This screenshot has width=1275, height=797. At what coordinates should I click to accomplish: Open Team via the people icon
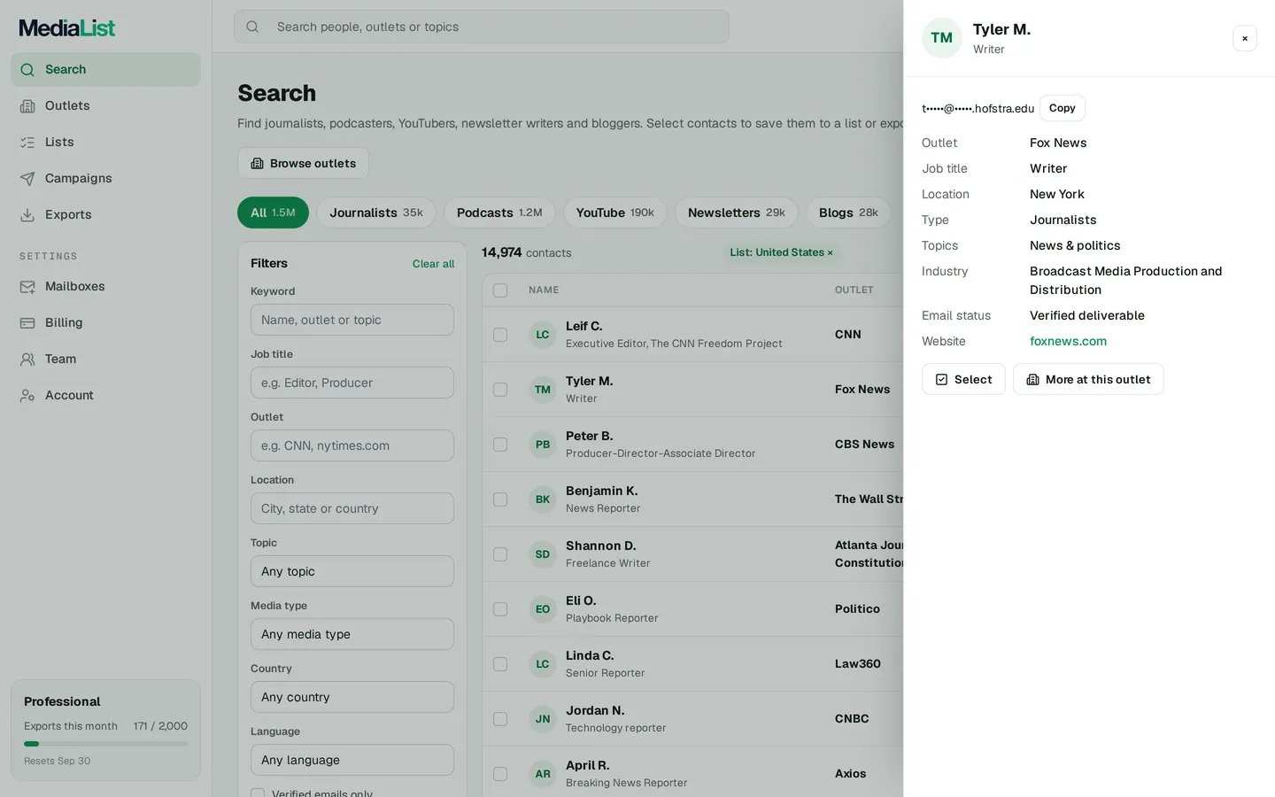[27, 359]
